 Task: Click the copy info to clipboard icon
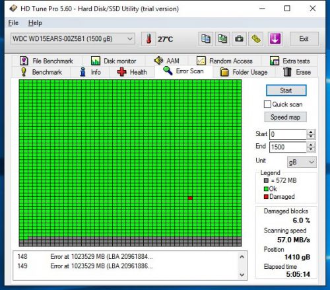click(206, 39)
